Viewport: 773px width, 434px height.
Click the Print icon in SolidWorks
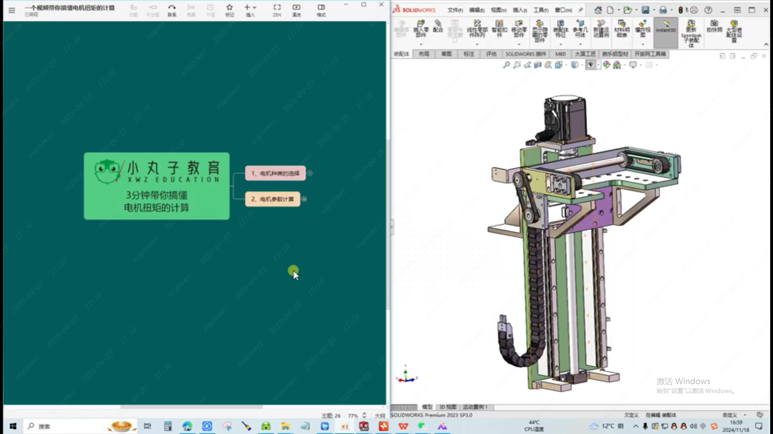point(663,10)
